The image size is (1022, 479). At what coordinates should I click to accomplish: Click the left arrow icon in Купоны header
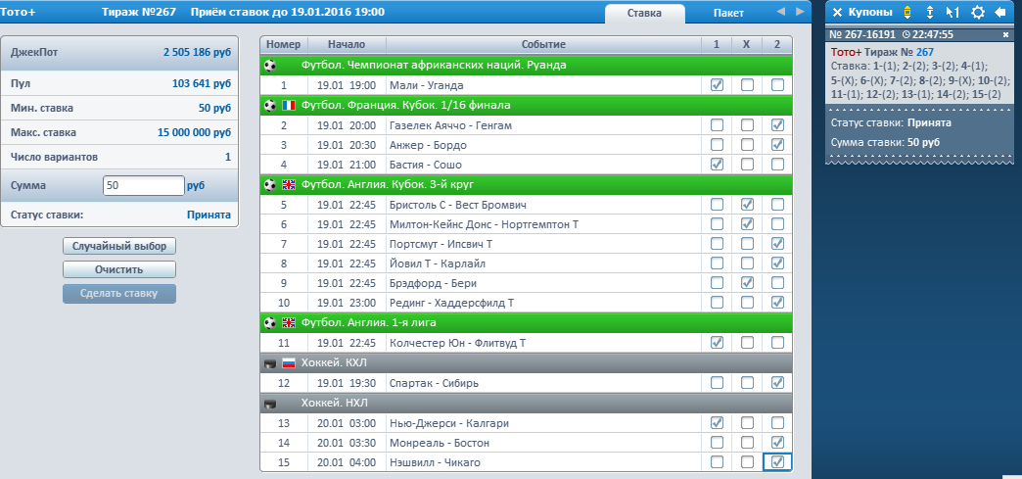(999, 13)
